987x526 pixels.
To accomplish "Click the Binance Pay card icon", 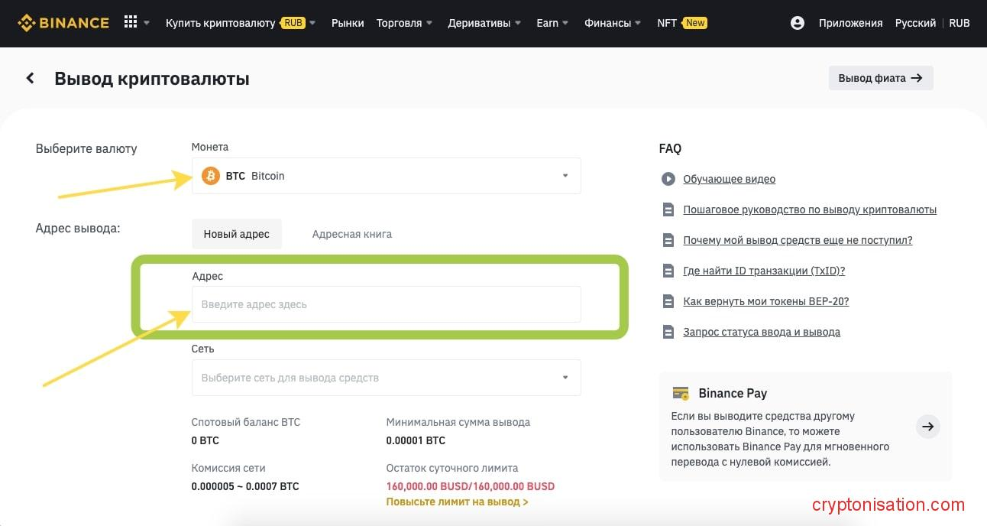I will tap(680, 393).
